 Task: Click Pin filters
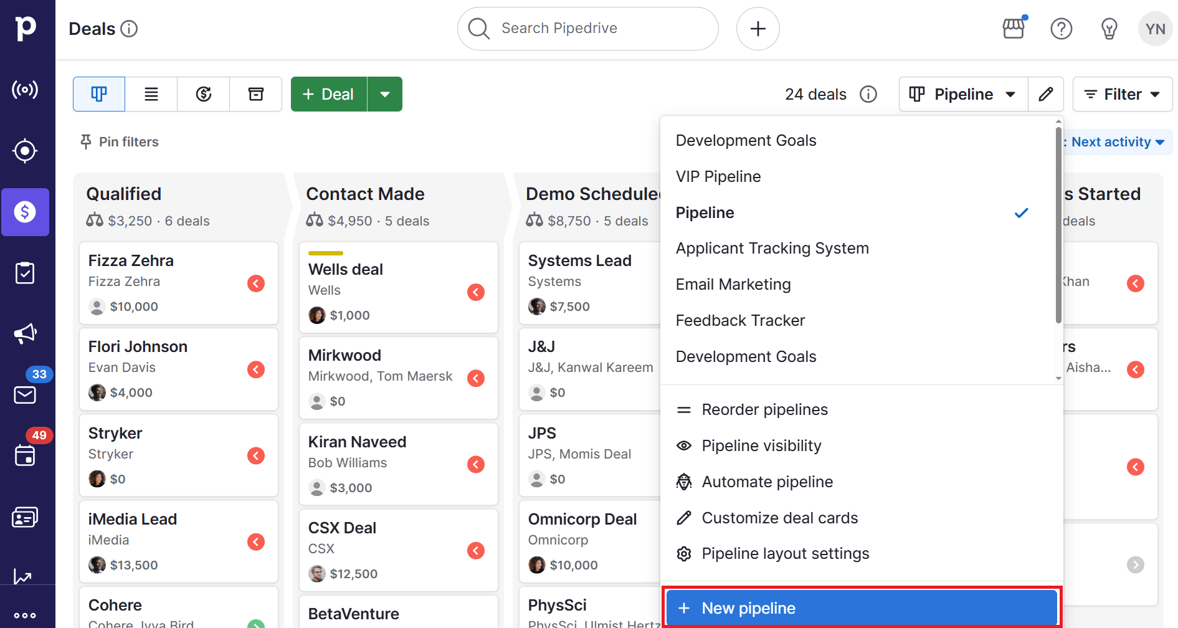119,142
